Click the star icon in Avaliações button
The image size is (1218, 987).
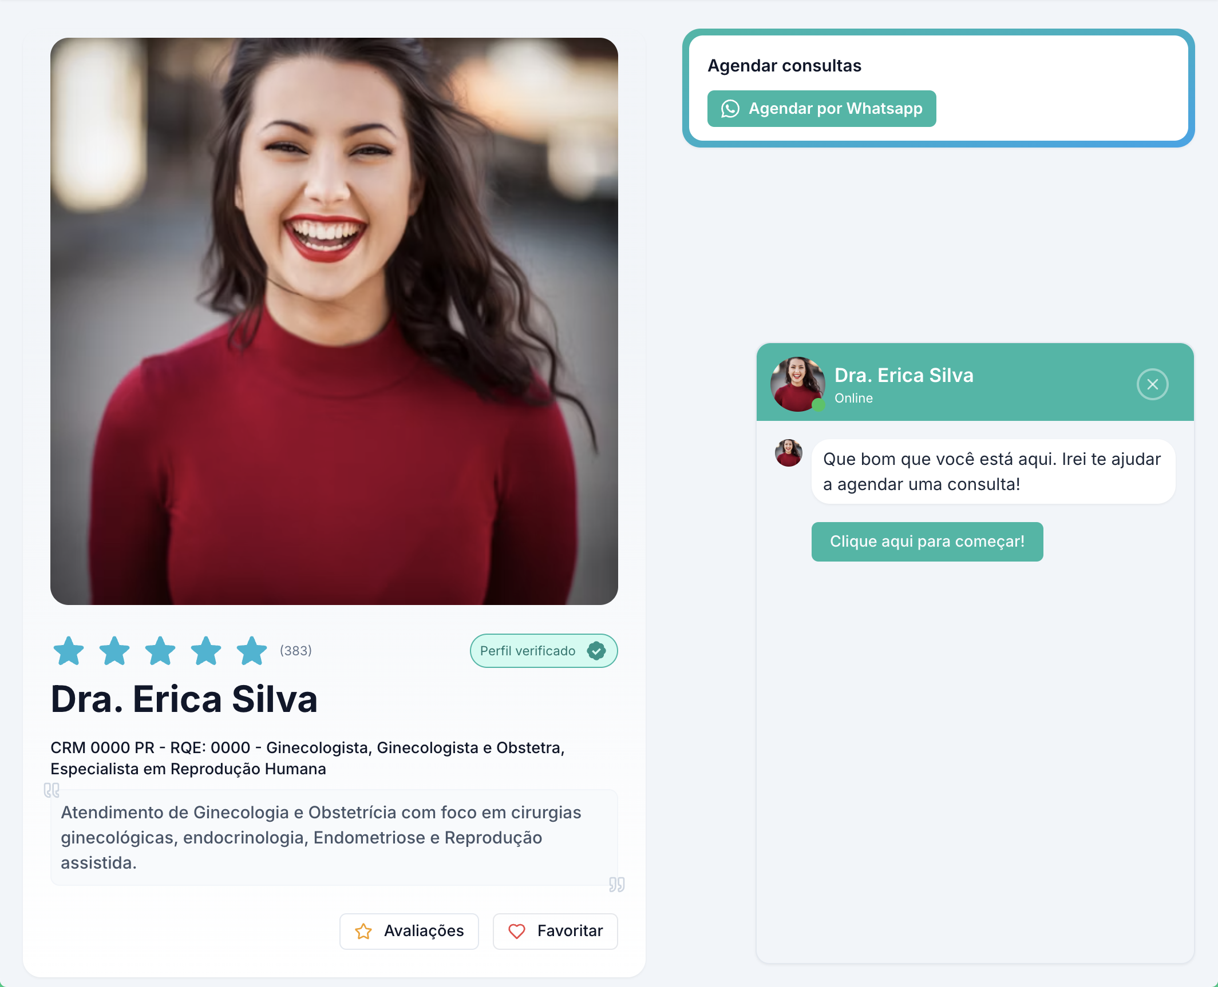(x=363, y=932)
